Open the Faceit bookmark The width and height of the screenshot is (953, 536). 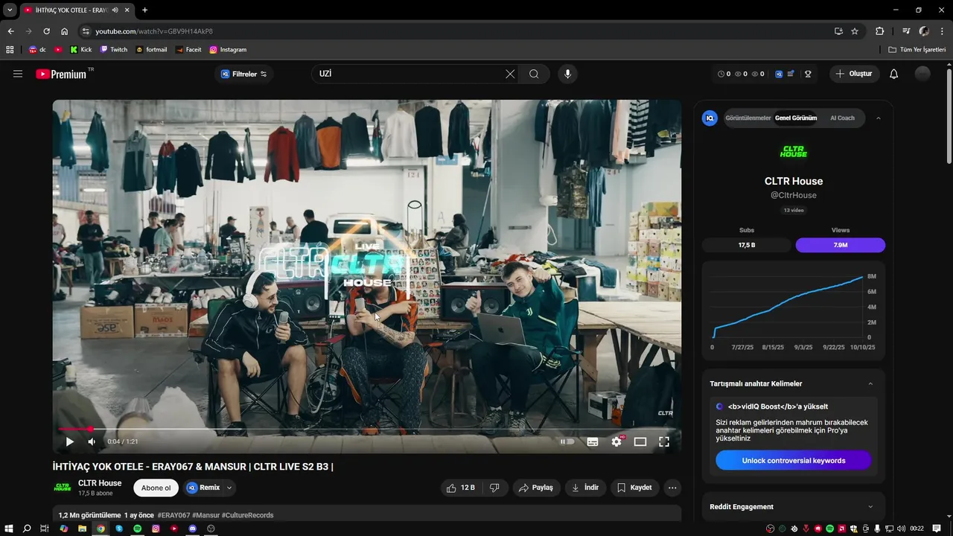188,50
